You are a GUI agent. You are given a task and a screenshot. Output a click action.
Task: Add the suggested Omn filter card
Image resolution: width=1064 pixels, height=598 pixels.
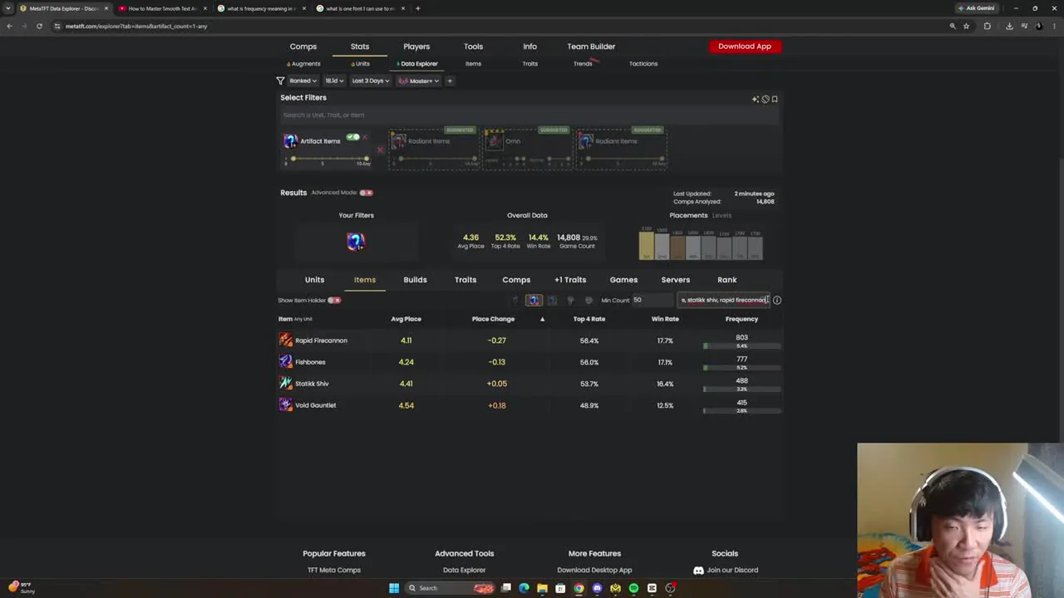(528, 148)
